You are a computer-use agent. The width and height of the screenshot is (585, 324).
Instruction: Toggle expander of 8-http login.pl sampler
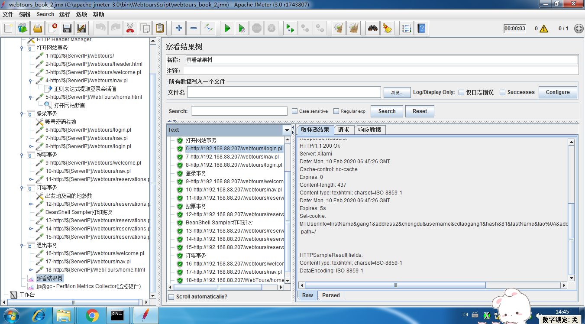coord(31,146)
